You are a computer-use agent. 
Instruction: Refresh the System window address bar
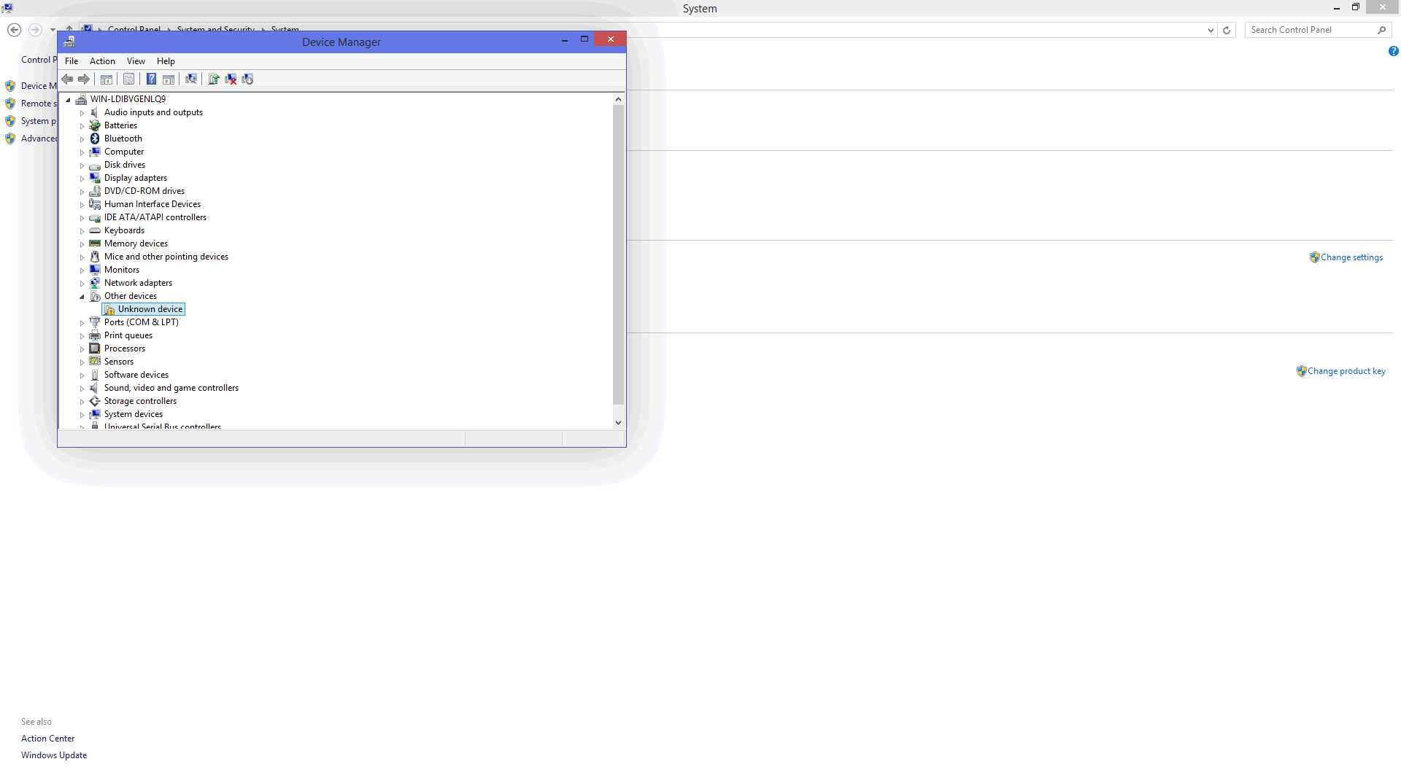coord(1227,31)
